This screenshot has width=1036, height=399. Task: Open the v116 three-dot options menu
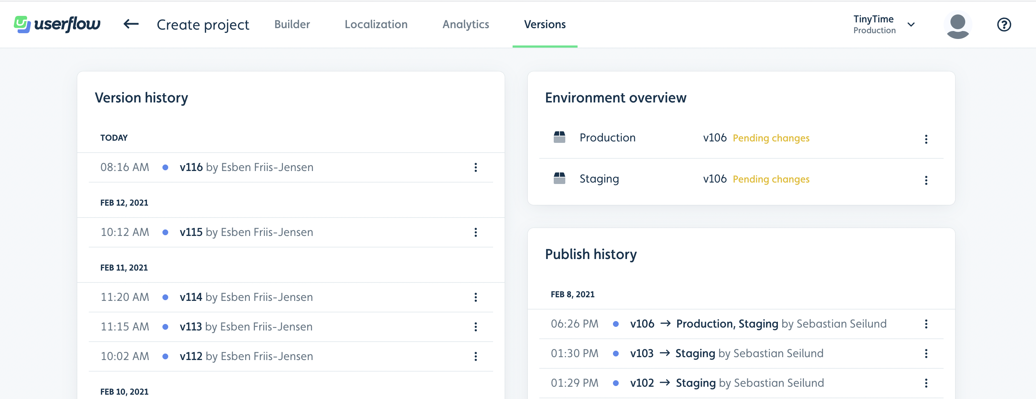475,167
